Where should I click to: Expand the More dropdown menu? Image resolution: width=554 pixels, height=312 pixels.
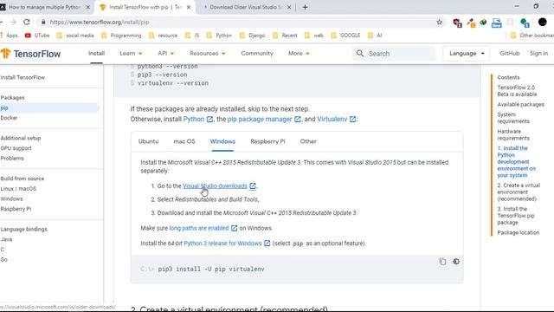(299, 54)
